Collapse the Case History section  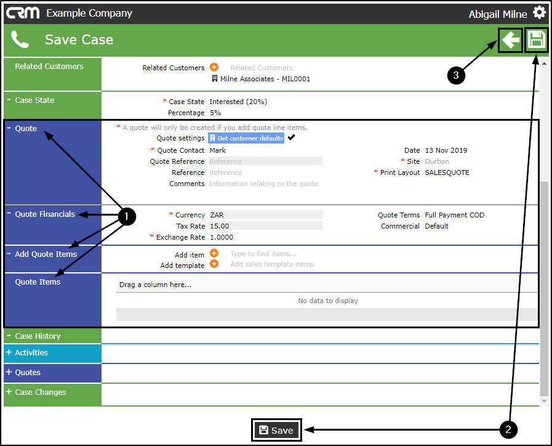(x=9, y=336)
